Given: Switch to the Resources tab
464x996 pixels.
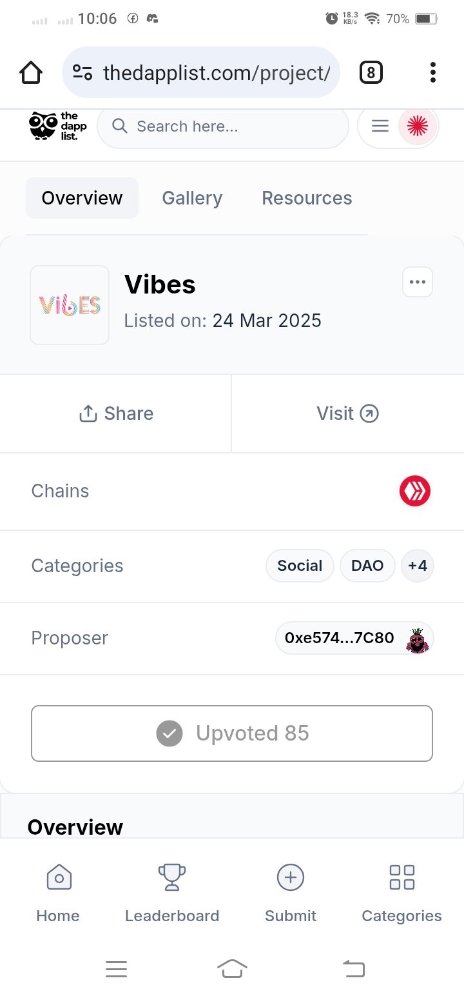Looking at the screenshot, I should point(307,198).
